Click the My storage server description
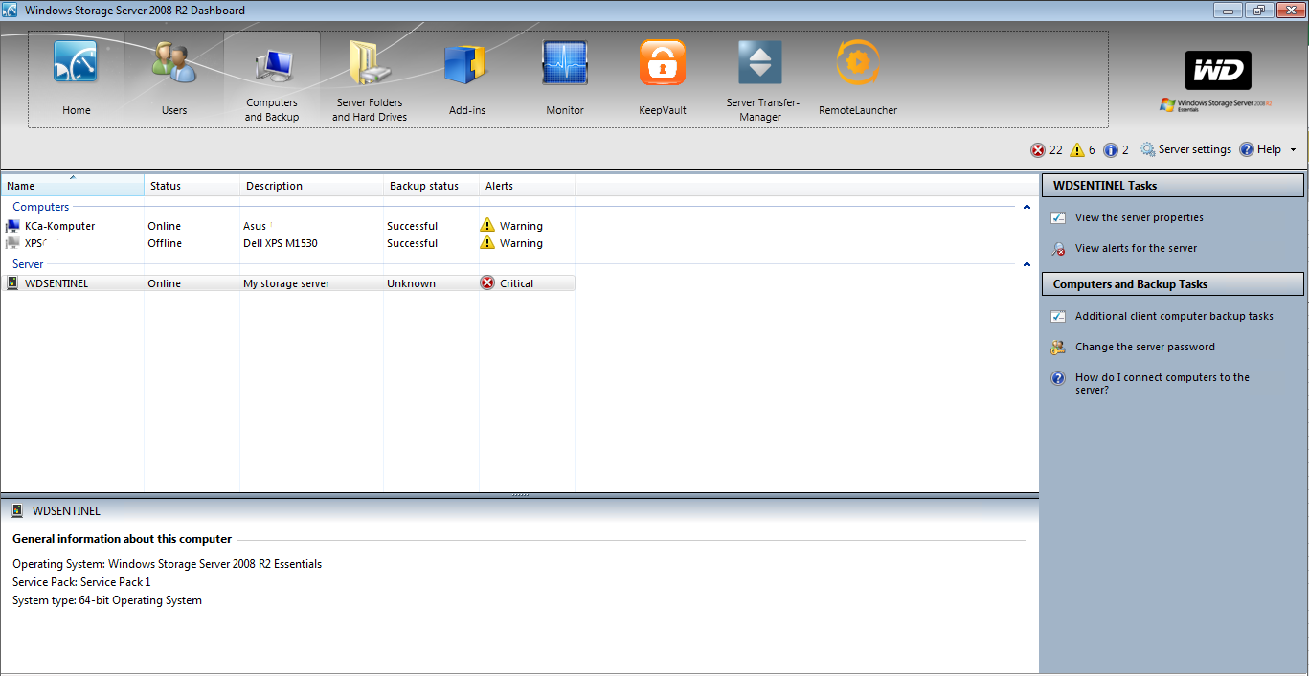This screenshot has width=1309, height=676. coord(285,283)
